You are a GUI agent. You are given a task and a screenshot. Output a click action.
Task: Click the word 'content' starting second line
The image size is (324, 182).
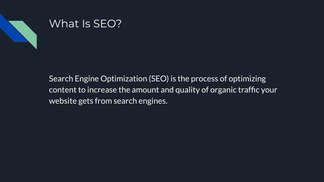(x=63, y=90)
